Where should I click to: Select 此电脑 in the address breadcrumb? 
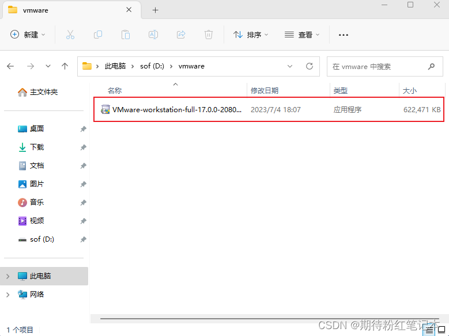pyautogui.click(x=115, y=66)
